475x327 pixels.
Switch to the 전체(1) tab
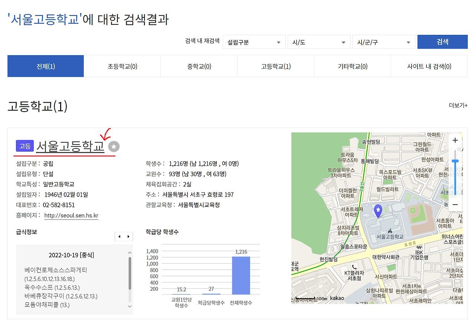coord(46,66)
